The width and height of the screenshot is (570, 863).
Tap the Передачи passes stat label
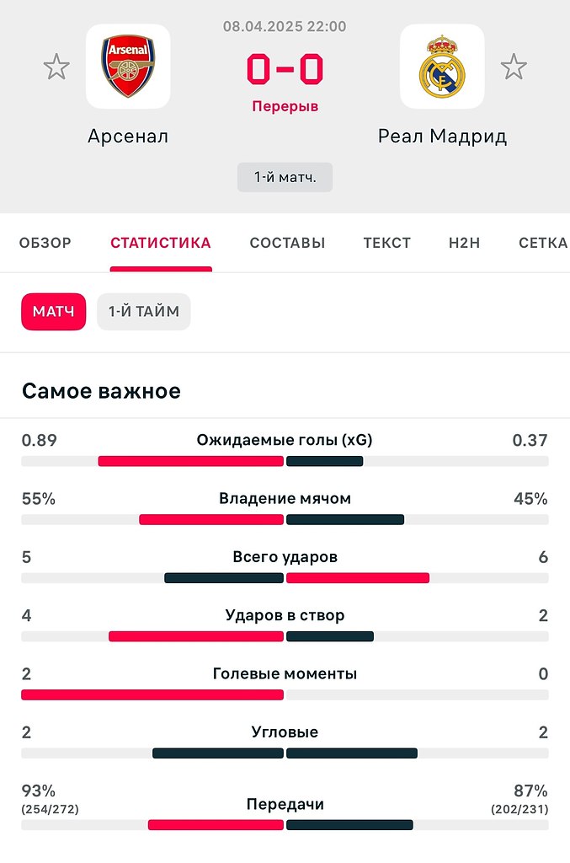tap(285, 804)
